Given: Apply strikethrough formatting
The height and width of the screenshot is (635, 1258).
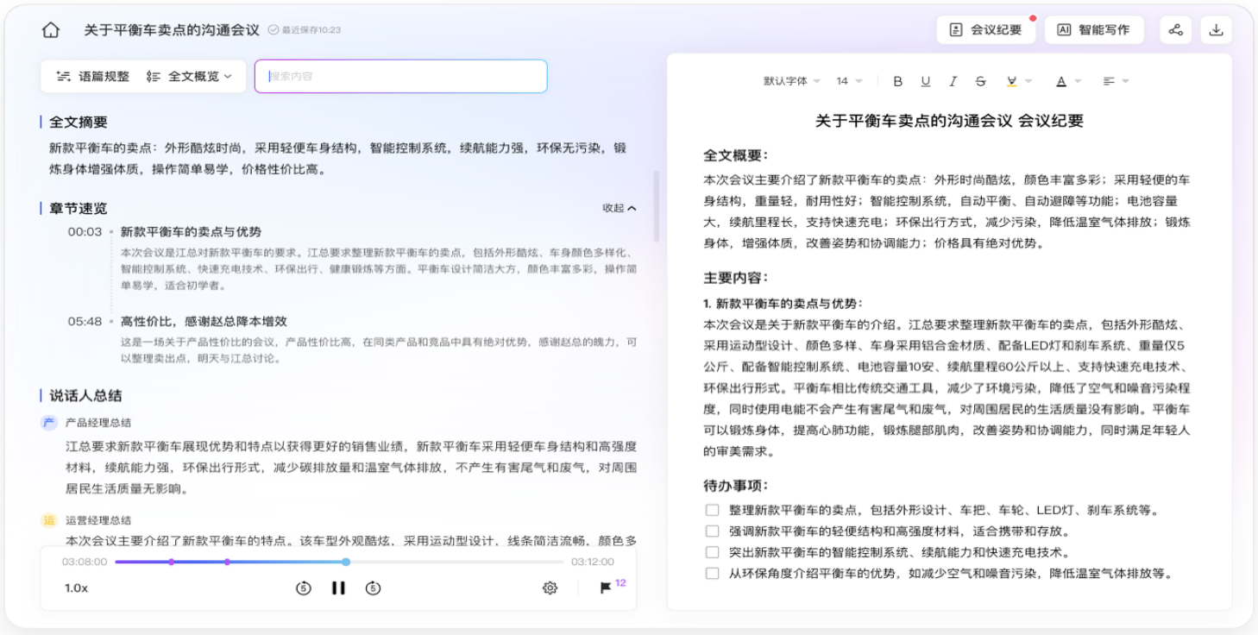Looking at the screenshot, I should [980, 81].
